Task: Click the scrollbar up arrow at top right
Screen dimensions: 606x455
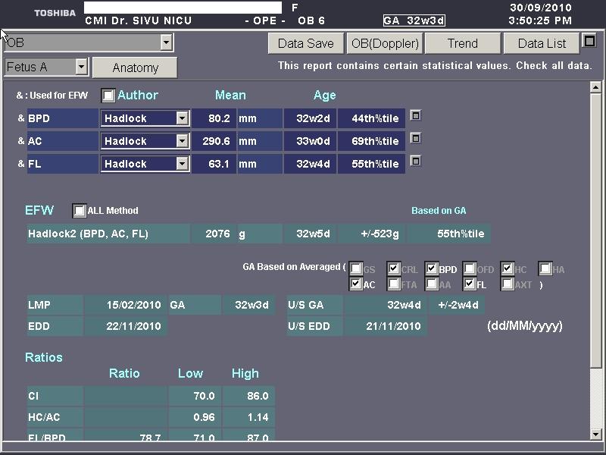Action: click(x=596, y=88)
